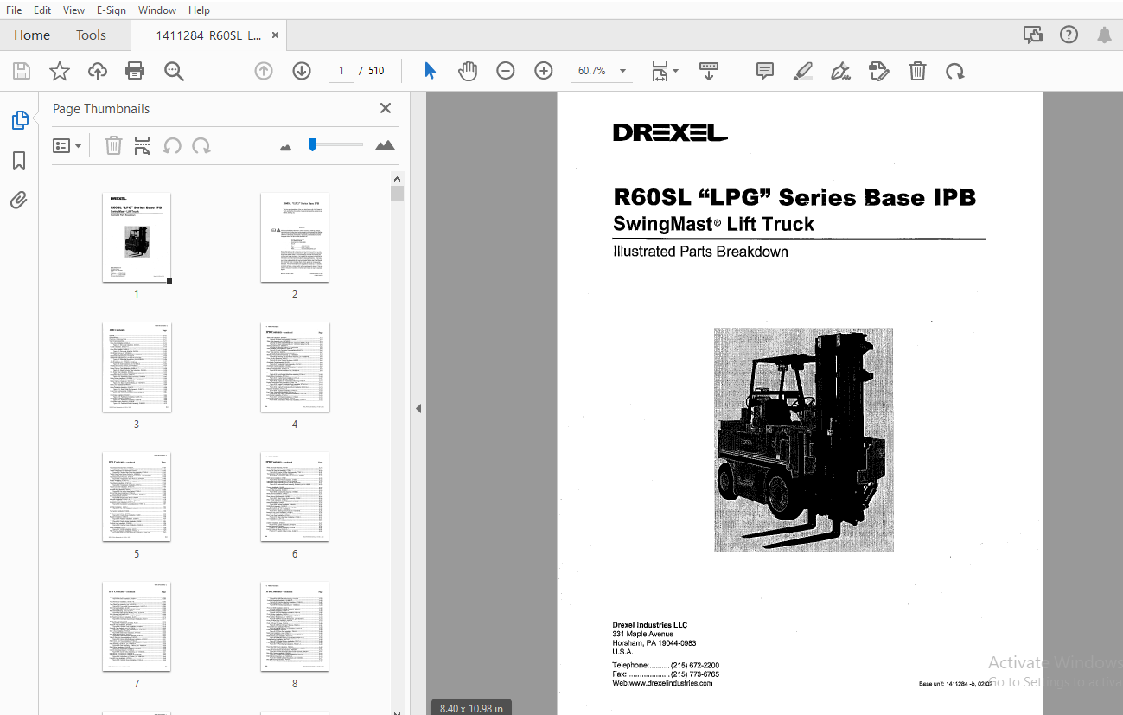Click the scrolling mode keyboard icon
Image resolution: width=1123 pixels, height=715 pixels.
709,71
